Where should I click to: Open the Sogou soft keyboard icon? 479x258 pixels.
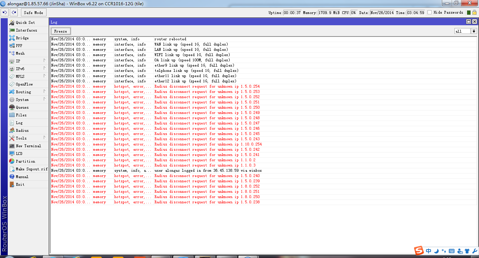[452, 251]
